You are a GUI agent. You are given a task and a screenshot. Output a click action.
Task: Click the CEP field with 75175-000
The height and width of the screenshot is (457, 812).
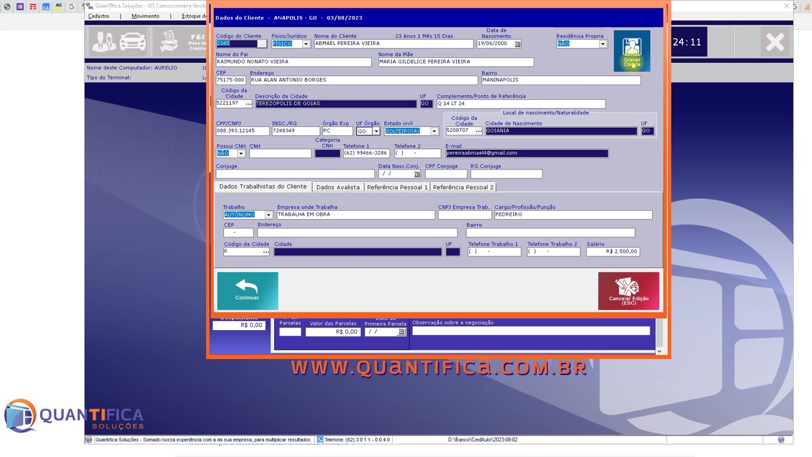[231, 81]
